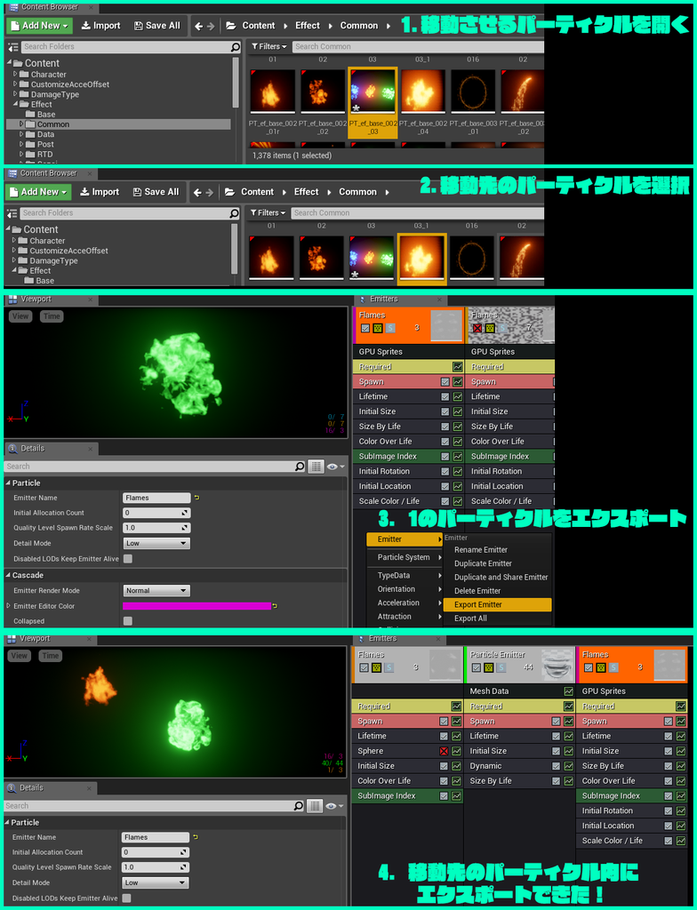The height and width of the screenshot is (910, 697).
Task: Choose Export All from the context menu
Action: [470, 619]
